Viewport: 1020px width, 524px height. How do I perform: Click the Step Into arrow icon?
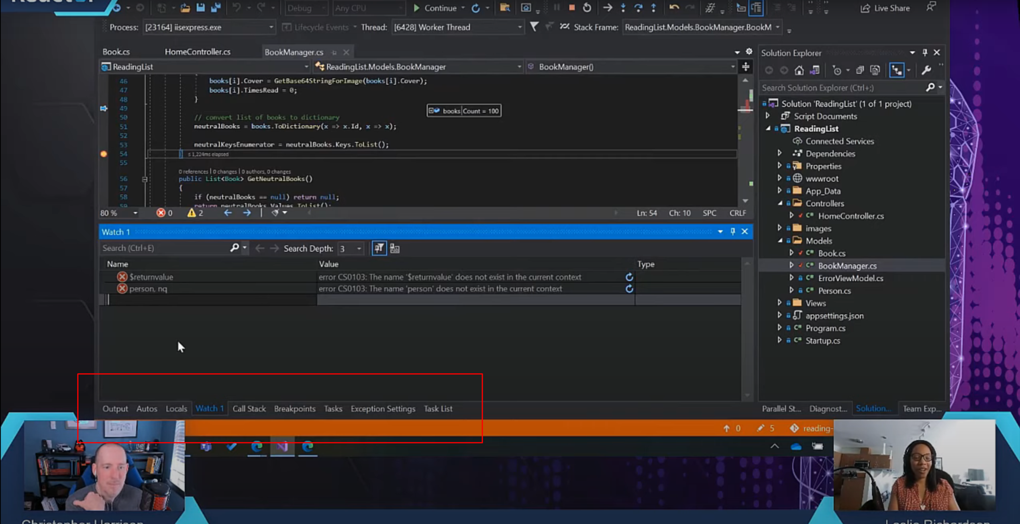click(x=623, y=8)
